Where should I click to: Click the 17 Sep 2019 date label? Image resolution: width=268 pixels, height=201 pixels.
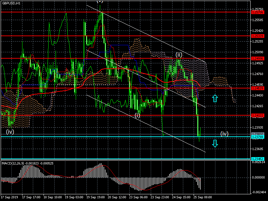(x=9, y=197)
